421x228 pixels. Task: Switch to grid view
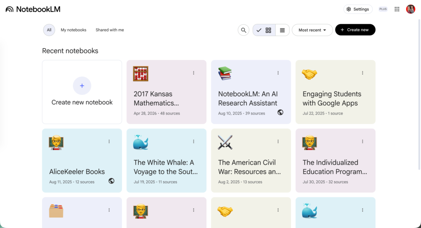pyautogui.click(x=264, y=30)
